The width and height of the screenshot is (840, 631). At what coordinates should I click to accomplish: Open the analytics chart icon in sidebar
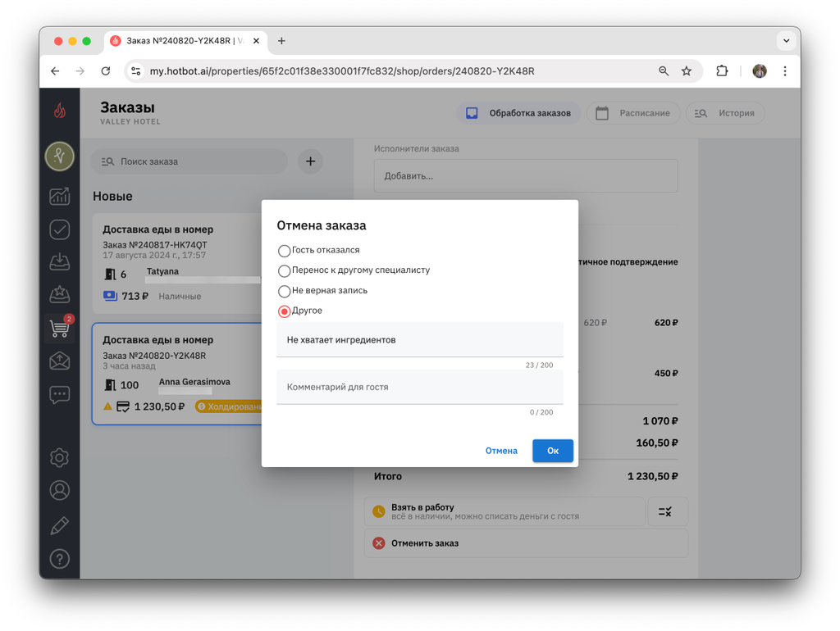pos(59,197)
